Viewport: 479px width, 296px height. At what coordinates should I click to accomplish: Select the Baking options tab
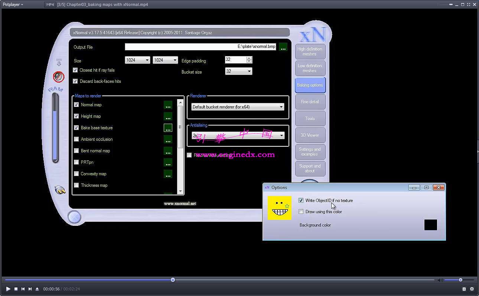click(310, 85)
